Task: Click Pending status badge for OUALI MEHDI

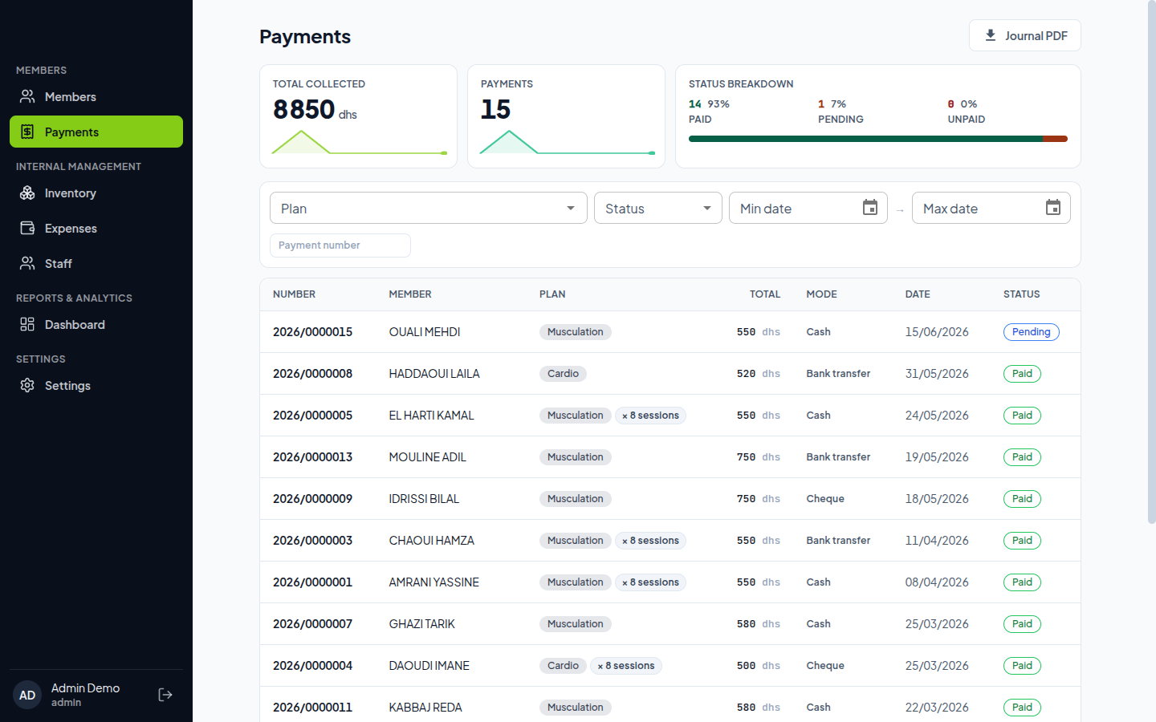Action: pyautogui.click(x=1032, y=332)
